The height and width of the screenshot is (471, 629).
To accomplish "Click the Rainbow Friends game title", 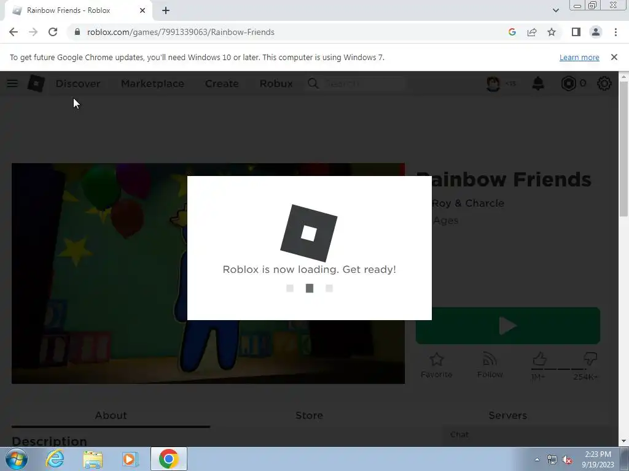I will pos(504,180).
